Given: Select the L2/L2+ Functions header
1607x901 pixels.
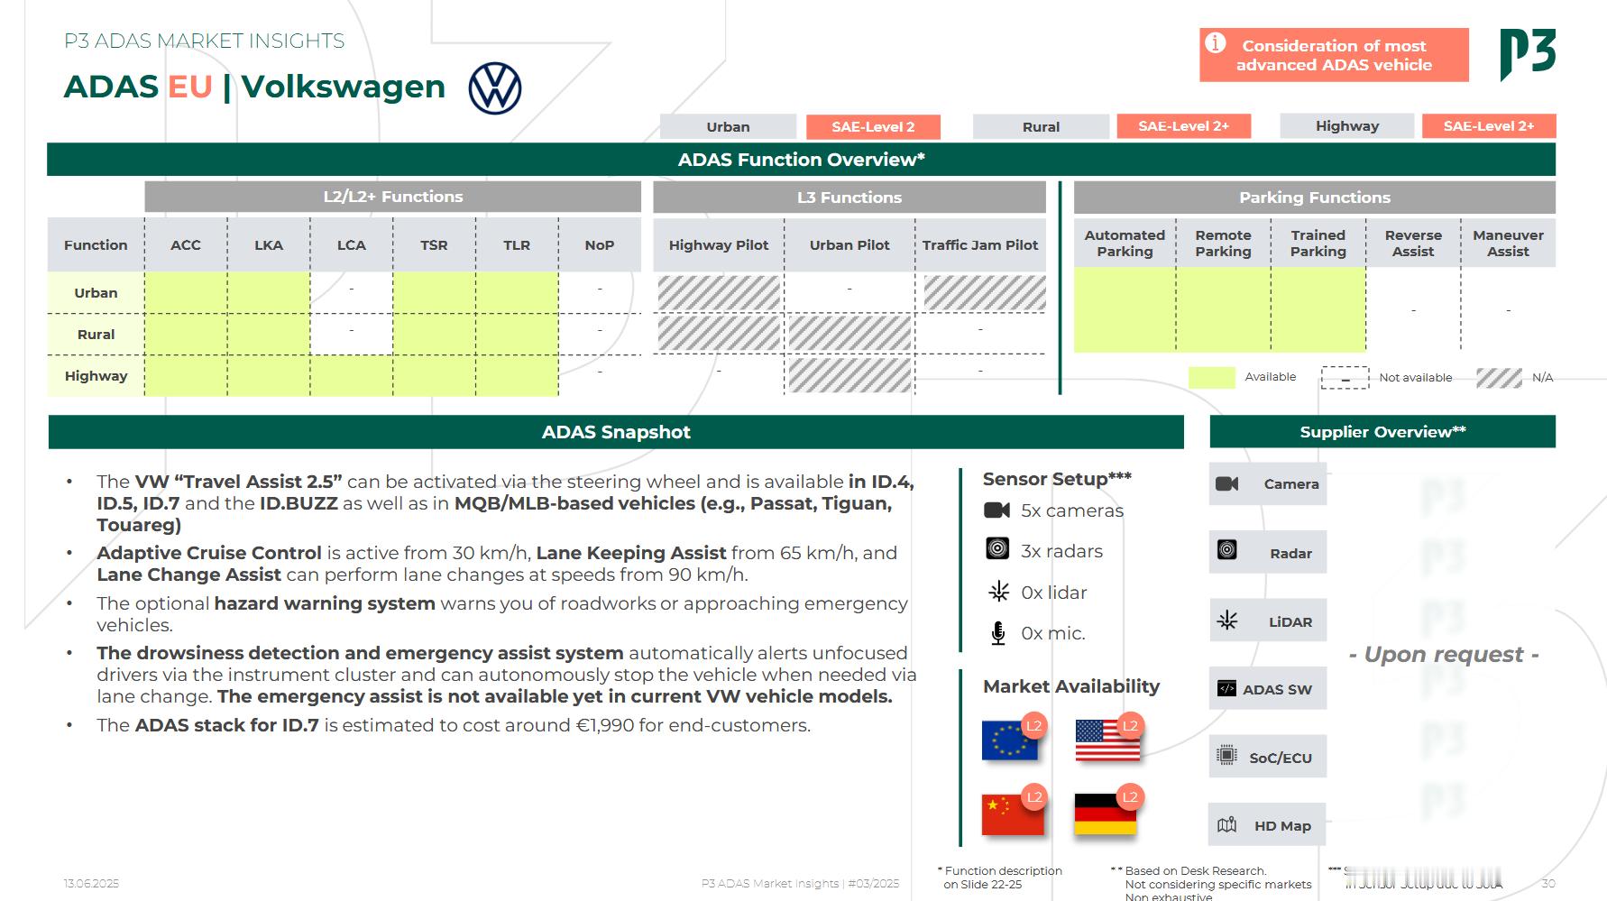Looking at the screenshot, I should 392,197.
